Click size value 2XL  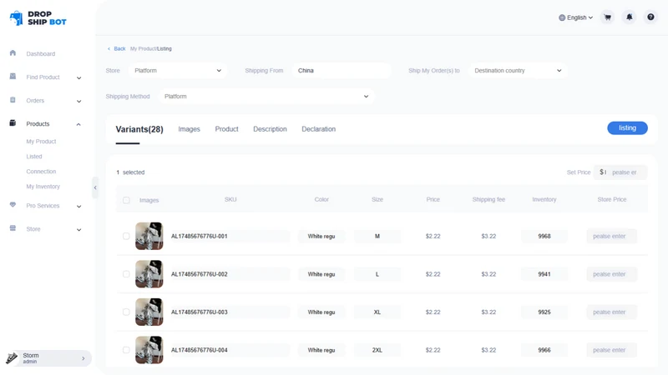377,350
